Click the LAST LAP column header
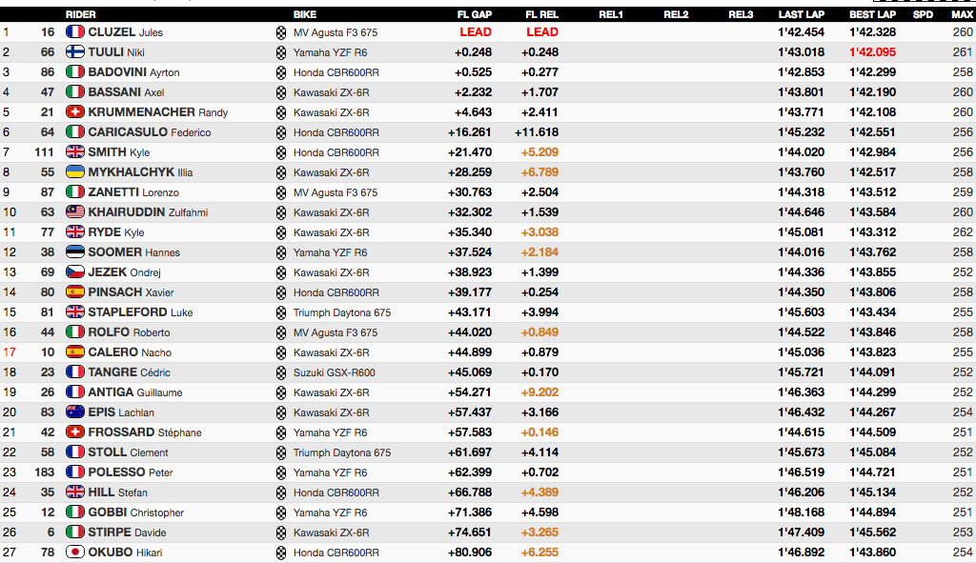Screen dimensions: 976x563 click(x=801, y=13)
